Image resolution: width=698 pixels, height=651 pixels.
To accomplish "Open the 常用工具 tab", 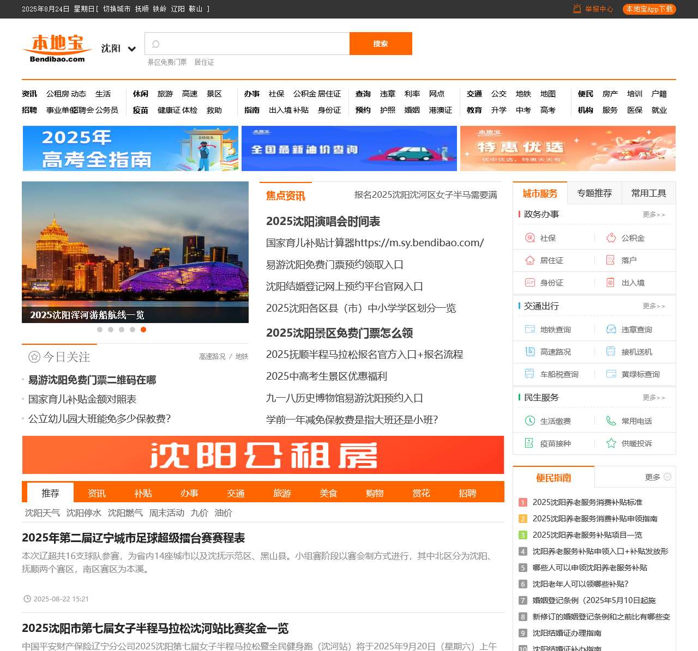I will [648, 193].
